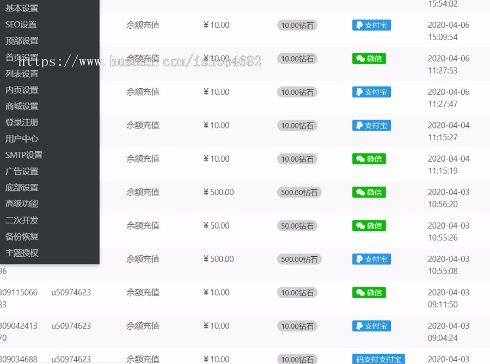The width and height of the screenshot is (490, 364).
Task: Click the 支付宝 icon on the 500.00钻石 order at 10:55:08
Action: 371,259
